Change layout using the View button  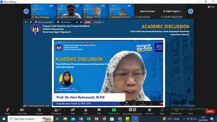pyautogui.click(x=211, y=7)
